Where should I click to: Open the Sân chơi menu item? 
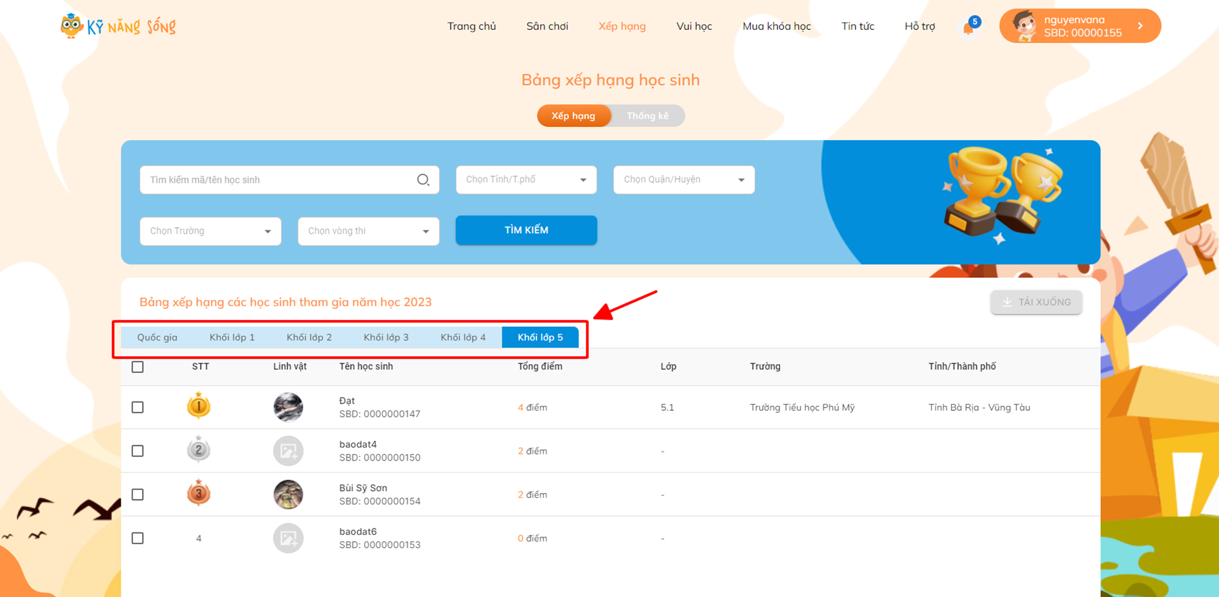click(x=547, y=26)
